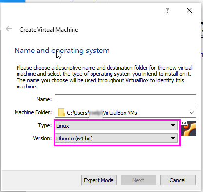The height and width of the screenshot is (192, 203).
Task: Cancel the virtual machine creation
Action: click(178, 180)
